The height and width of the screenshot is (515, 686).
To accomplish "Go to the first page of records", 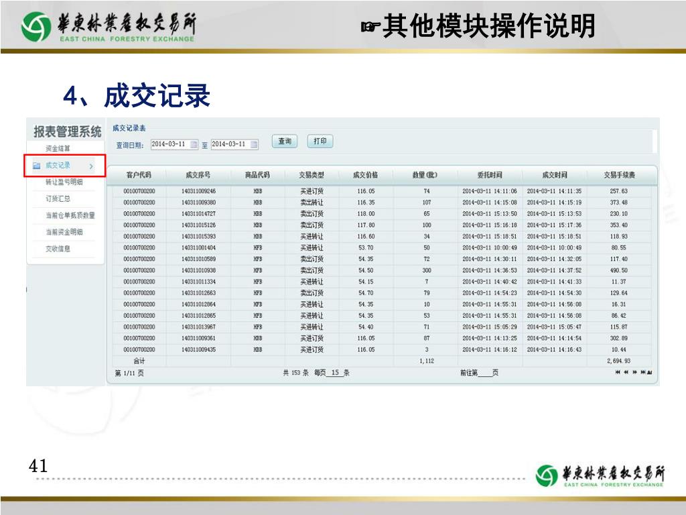I will click(618, 373).
